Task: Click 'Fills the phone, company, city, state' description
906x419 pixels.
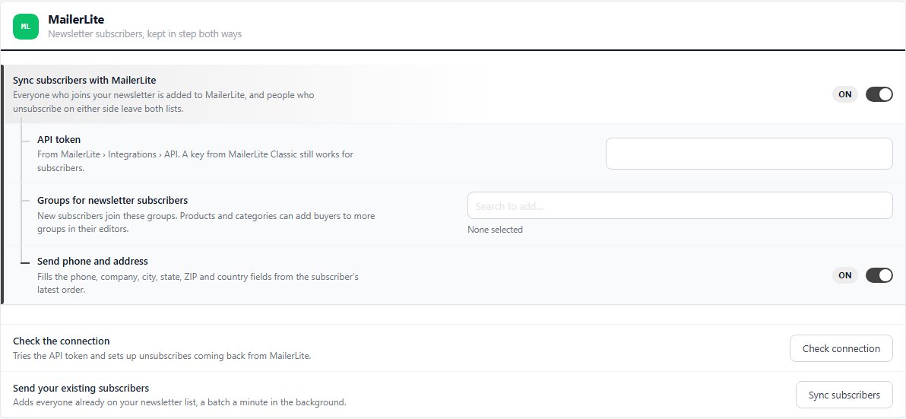Action: (x=198, y=283)
